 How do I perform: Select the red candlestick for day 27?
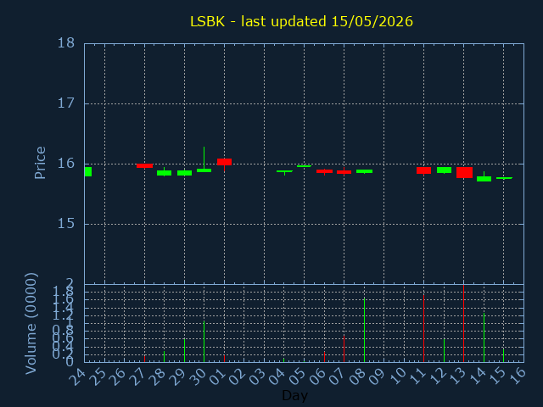(x=145, y=166)
